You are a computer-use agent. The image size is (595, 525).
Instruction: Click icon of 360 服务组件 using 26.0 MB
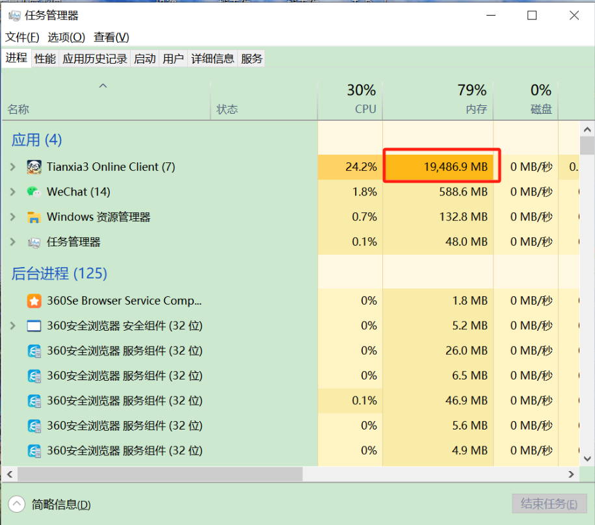pos(34,351)
